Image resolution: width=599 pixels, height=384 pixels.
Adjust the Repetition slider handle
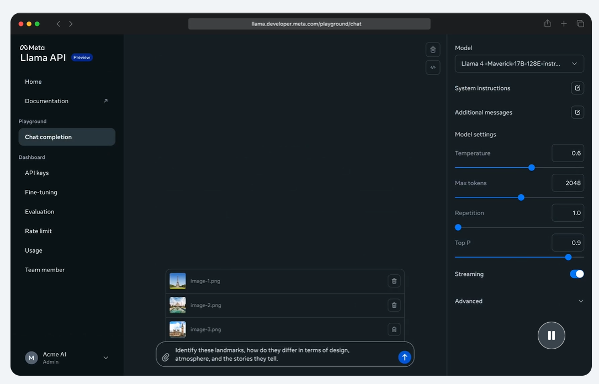click(458, 227)
